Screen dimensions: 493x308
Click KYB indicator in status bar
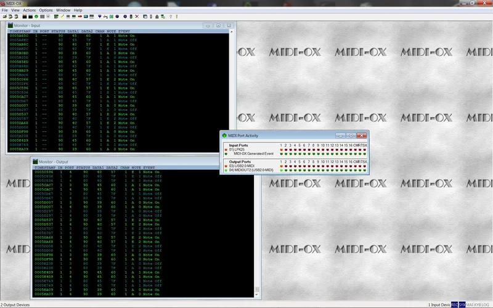(x=477, y=304)
